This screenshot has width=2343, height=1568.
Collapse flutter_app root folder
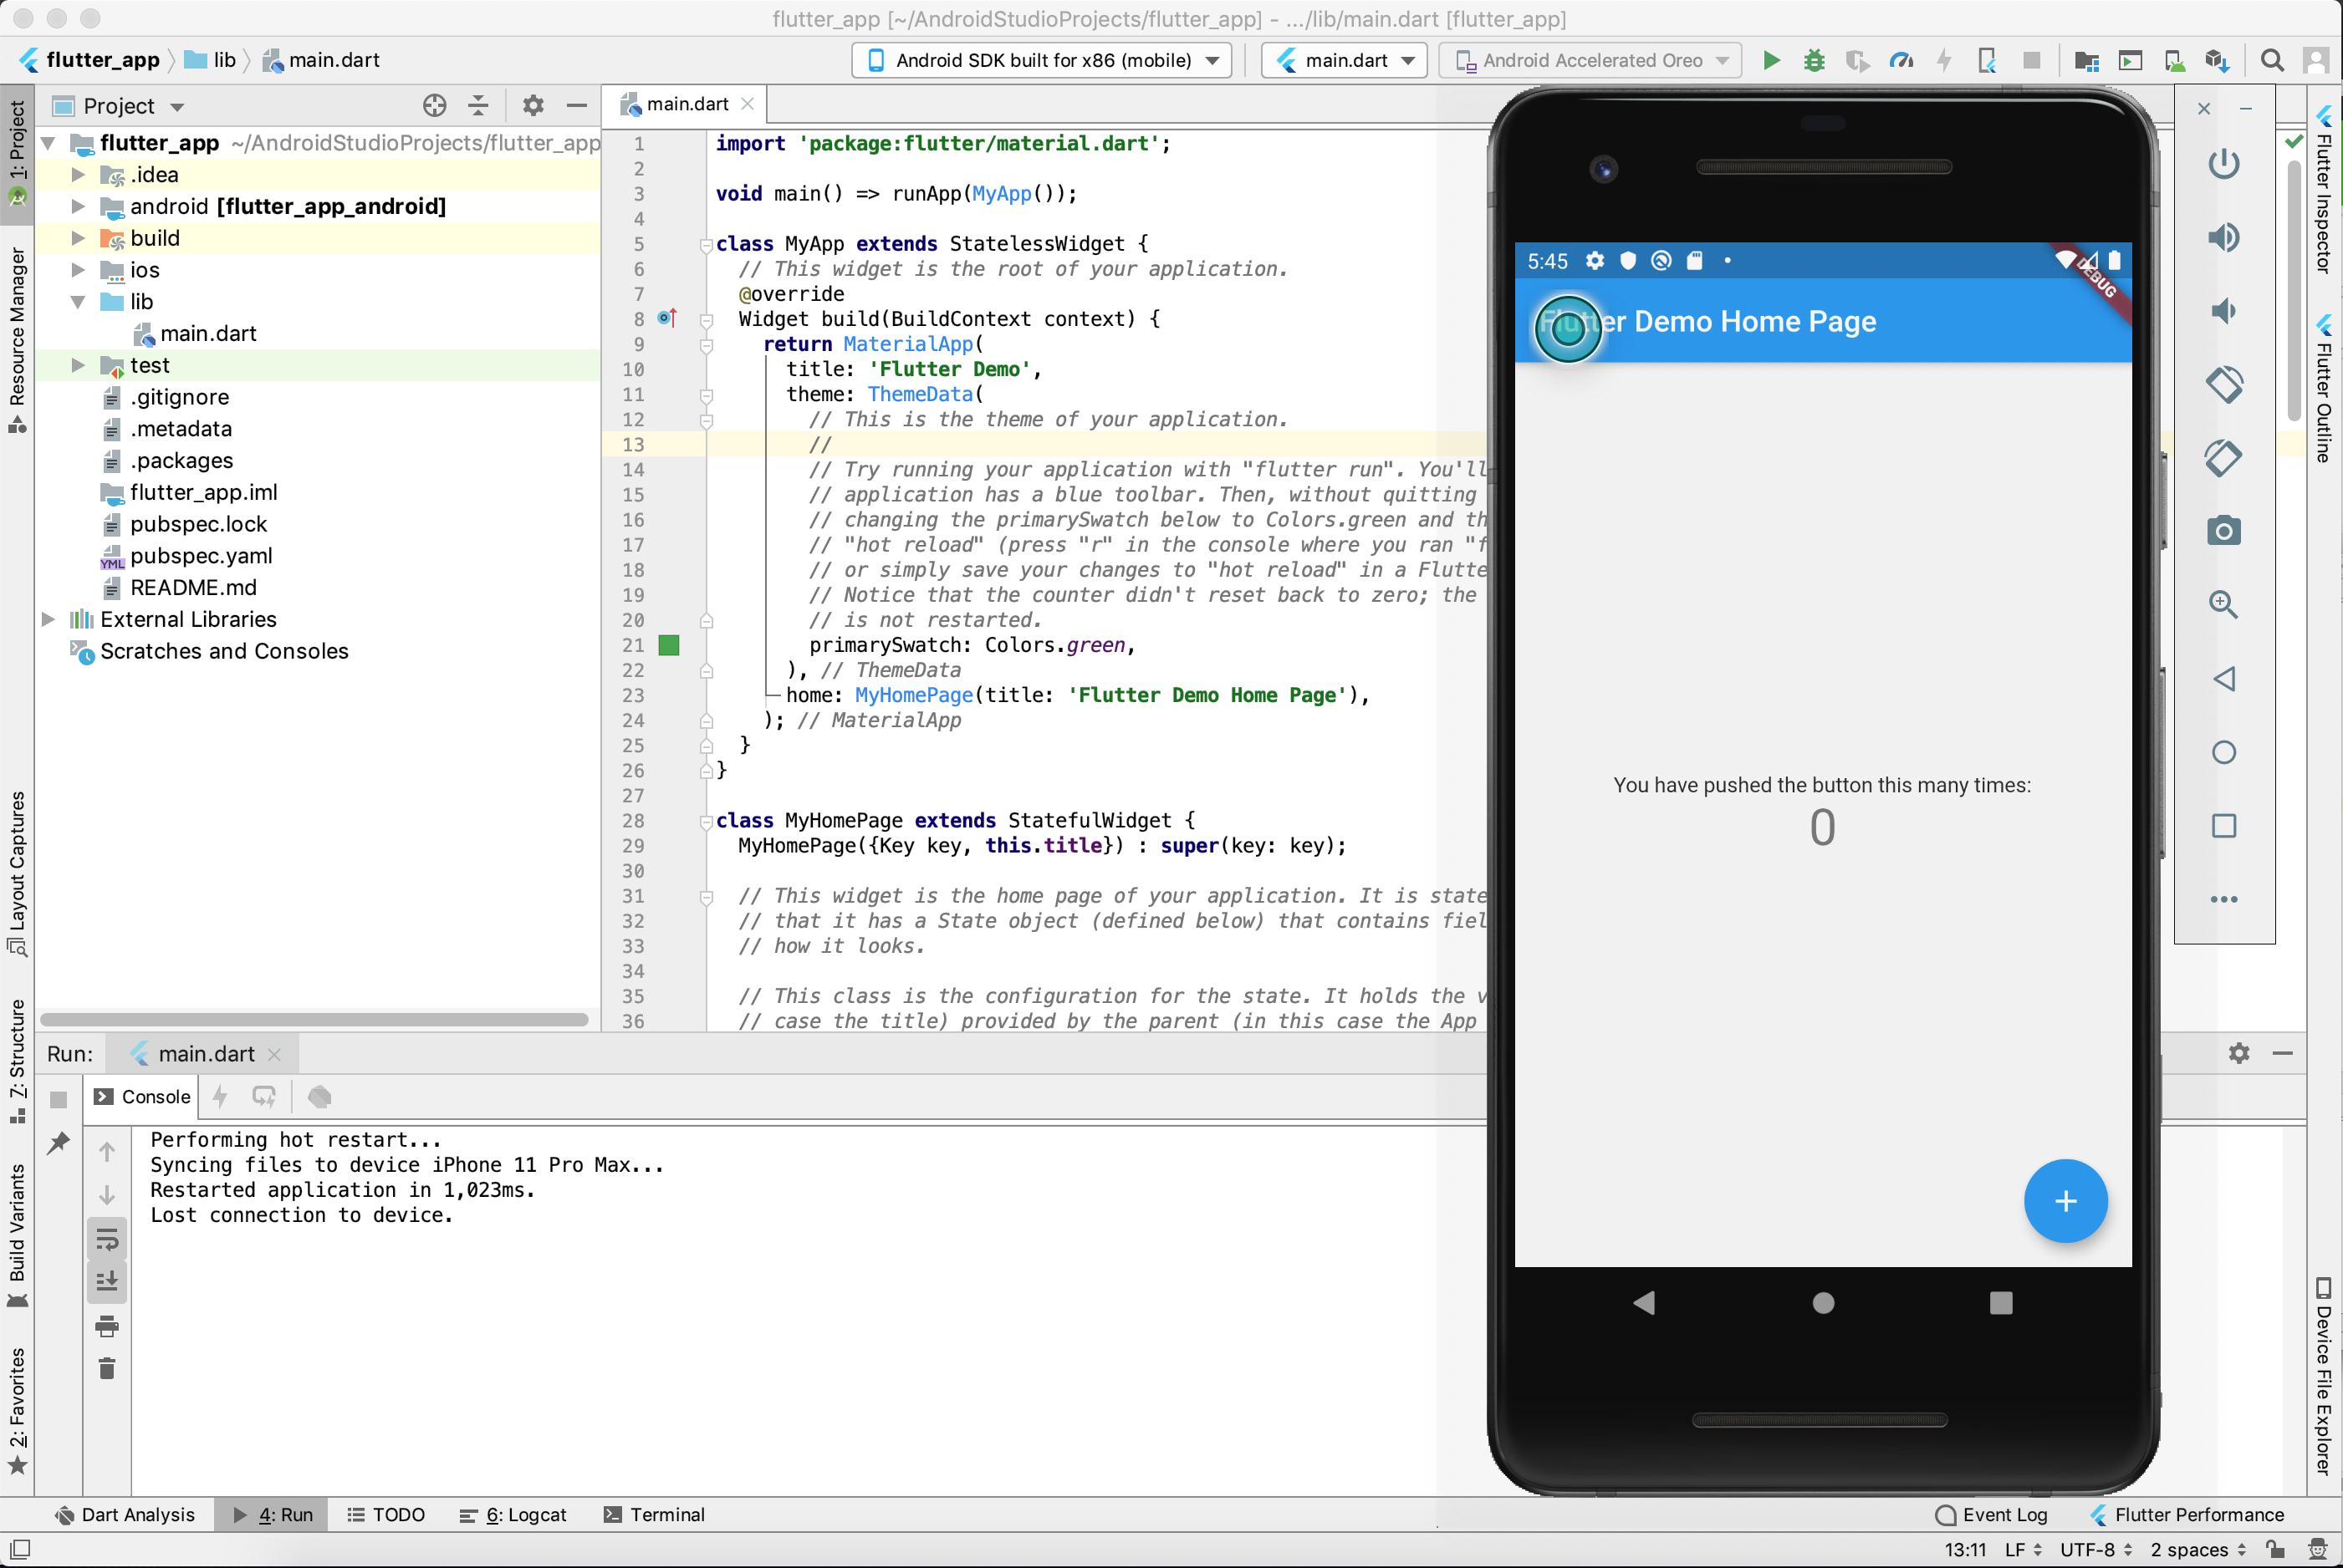click(x=48, y=143)
